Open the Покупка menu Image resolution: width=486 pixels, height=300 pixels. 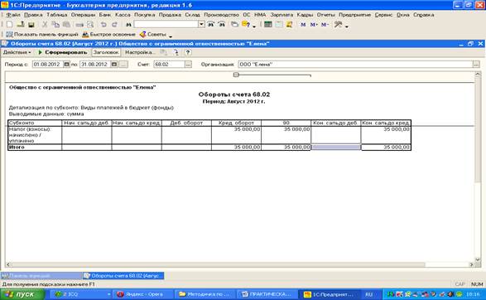pos(144,15)
